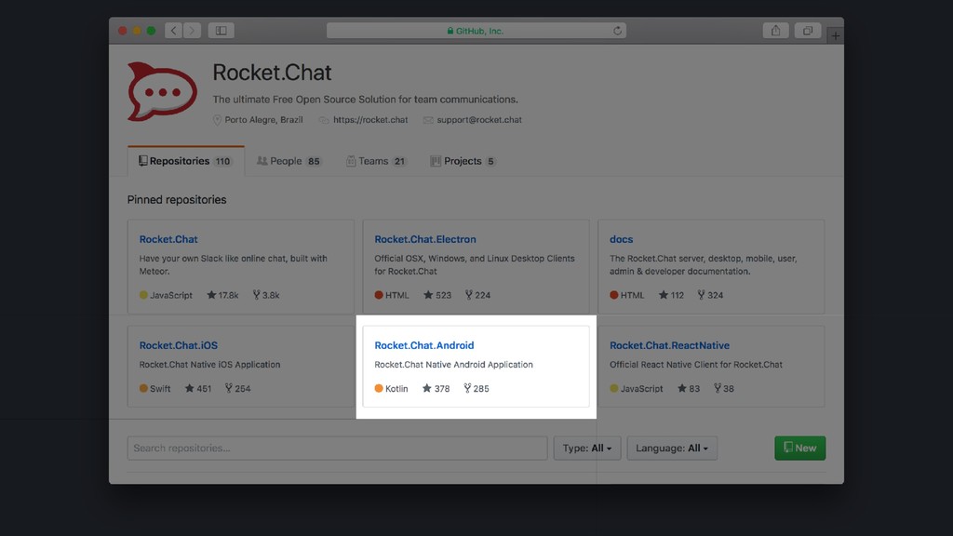This screenshot has width=953, height=536.
Task: Add a new browser tab
Action: point(836,36)
